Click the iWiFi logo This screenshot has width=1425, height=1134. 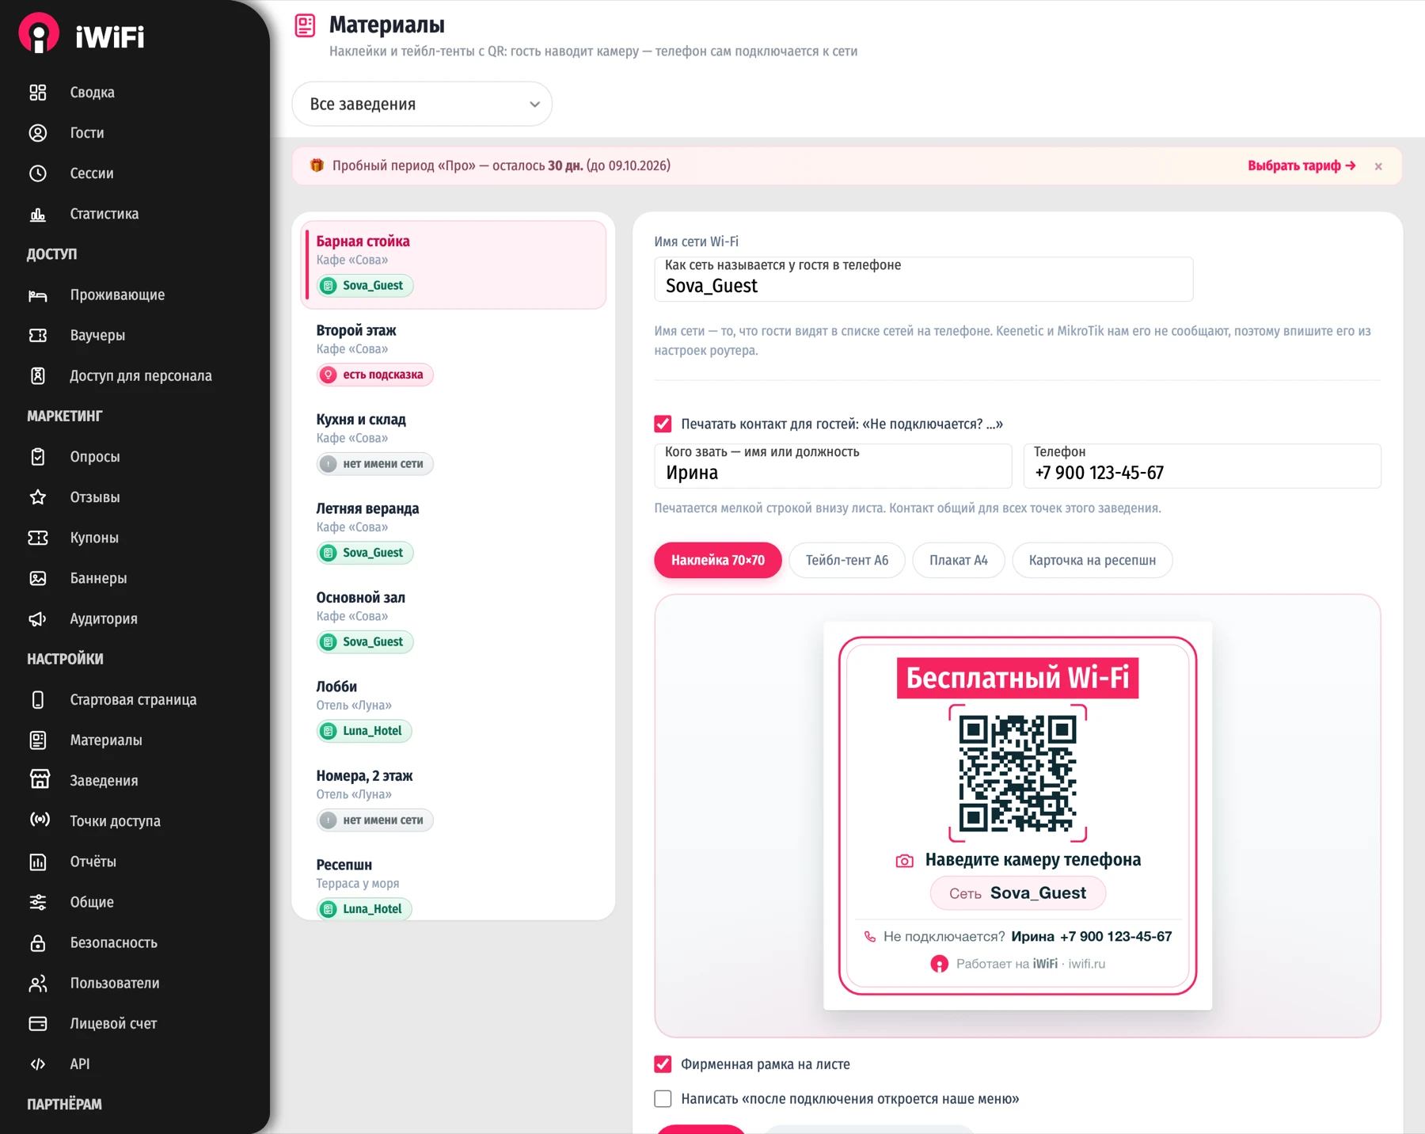point(82,35)
